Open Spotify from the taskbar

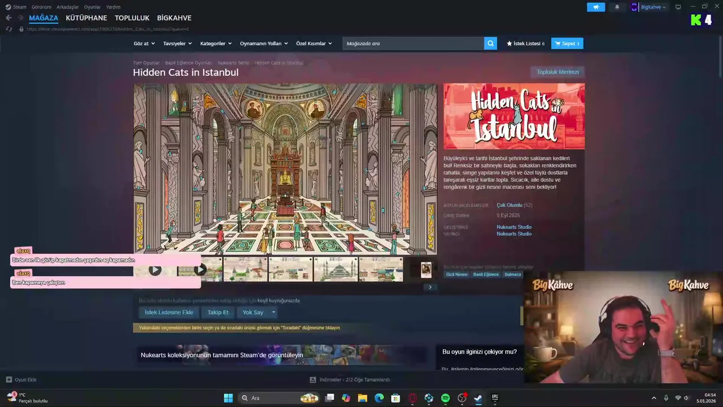coord(445,398)
